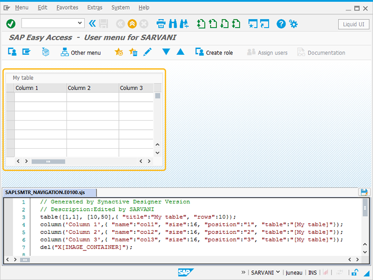Click the green Enter checkmark icon
Viewport: 373px width, 280px height.
[11, 24]
